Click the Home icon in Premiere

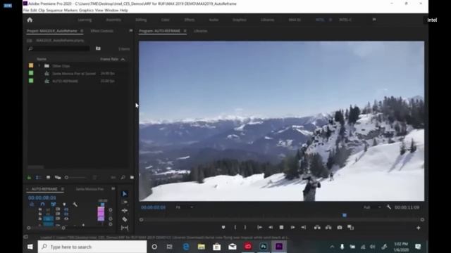[x=30, y=20]
